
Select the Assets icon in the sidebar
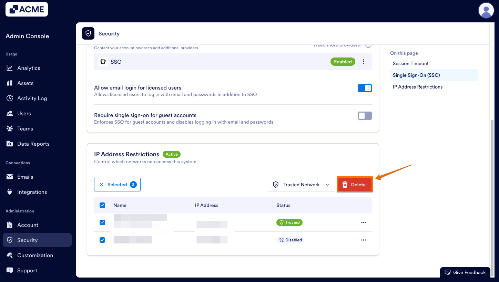[10, 83]
